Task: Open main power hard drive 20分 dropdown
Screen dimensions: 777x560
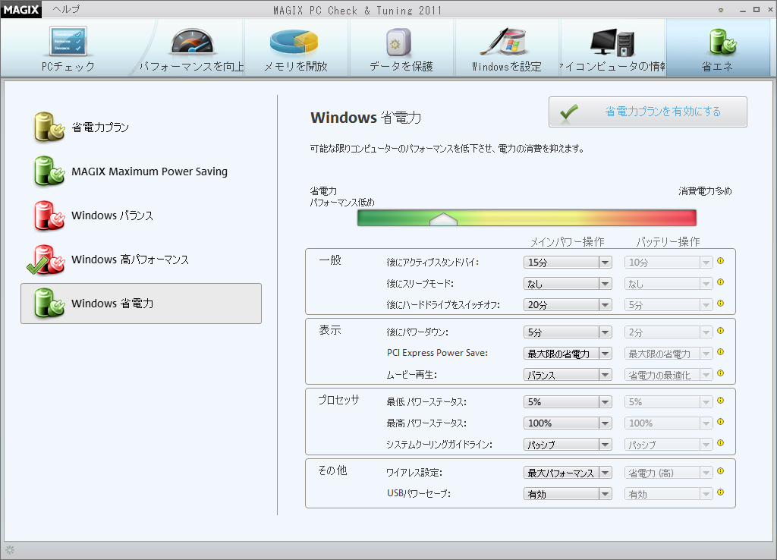Action: click(x=568, y=305)
